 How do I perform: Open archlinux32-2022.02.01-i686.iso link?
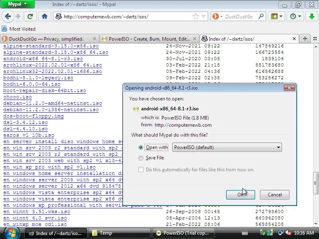click(x=53, y=71)
